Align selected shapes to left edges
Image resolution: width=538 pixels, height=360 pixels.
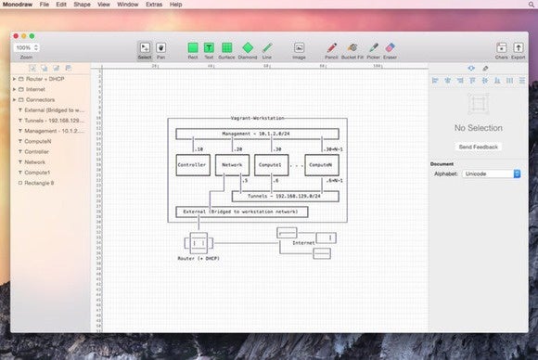click(x=435, y=81)
